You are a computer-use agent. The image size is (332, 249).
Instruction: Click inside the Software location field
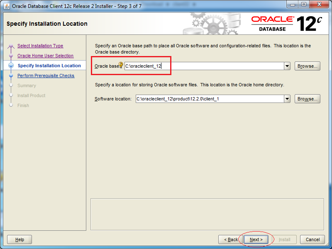click(x=210, y=99)
